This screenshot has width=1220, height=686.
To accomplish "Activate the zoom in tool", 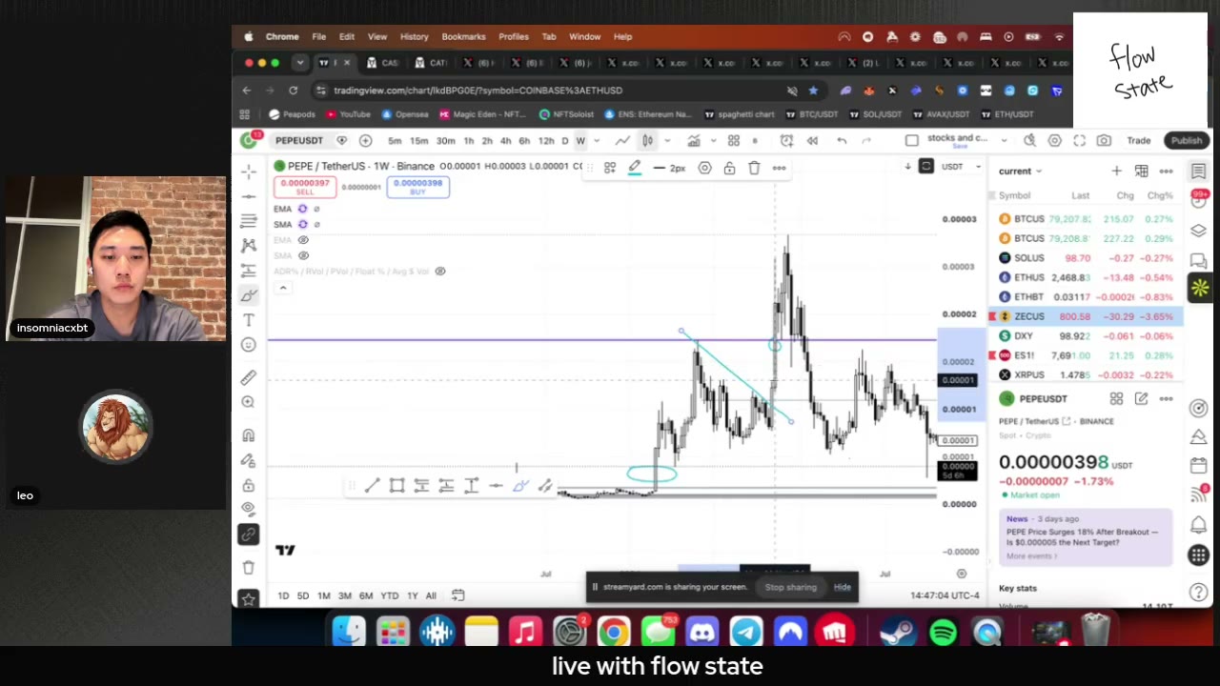I will pyautogui.click(x=249, y=402).
